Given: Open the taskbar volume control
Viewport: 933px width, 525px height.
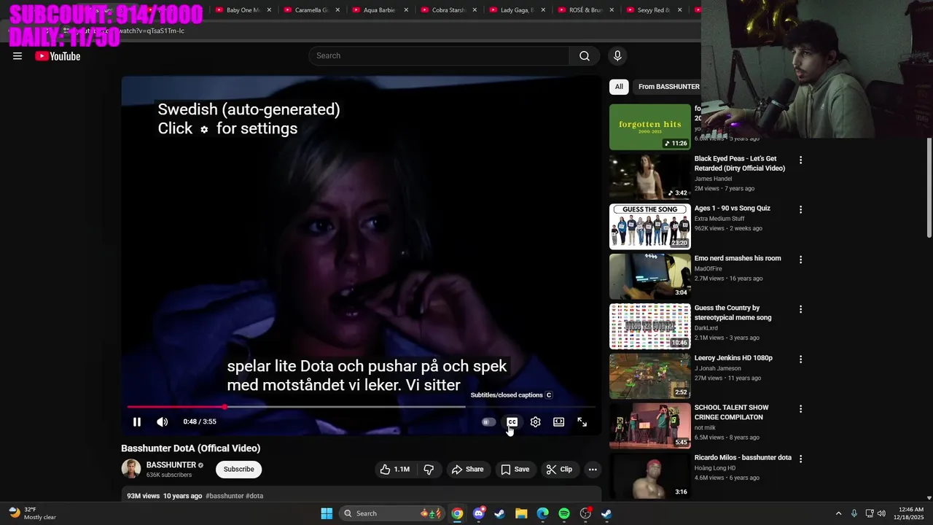Looking at the screenshot, I should coord(882,513).
